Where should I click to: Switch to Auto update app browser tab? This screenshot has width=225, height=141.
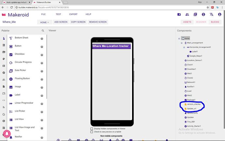[17, 2]
